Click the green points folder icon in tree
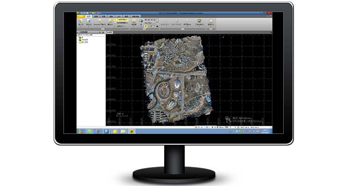349x186 pixels. (x=81, y=38)
